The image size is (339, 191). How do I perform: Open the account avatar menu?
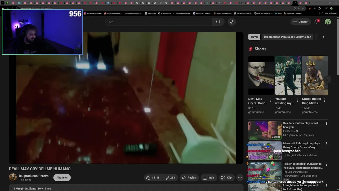pos(328,22)
